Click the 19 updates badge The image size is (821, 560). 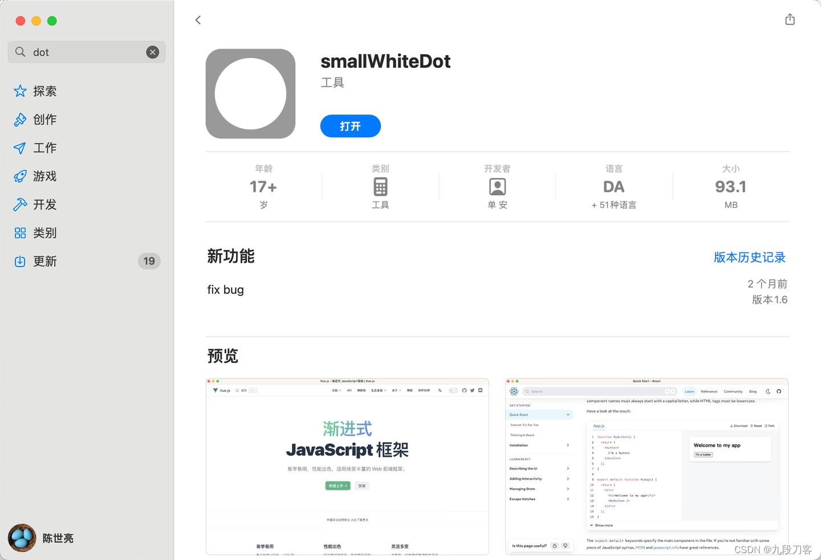coord(149,261)
